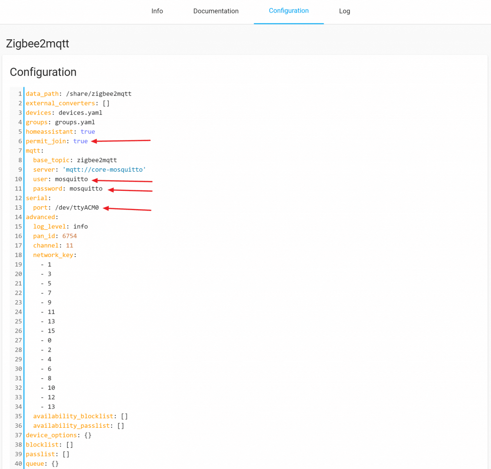Click the Configuration card heading
This screenshot has width=491, height=469.
pyautogui.click(x=43, y=72)
